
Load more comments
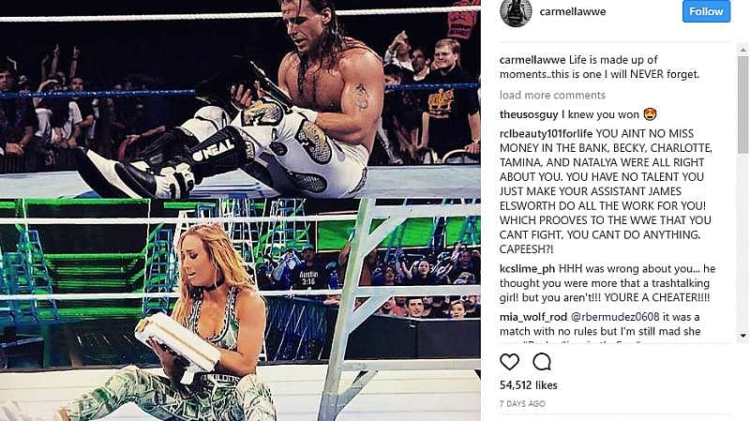point(552,96)
